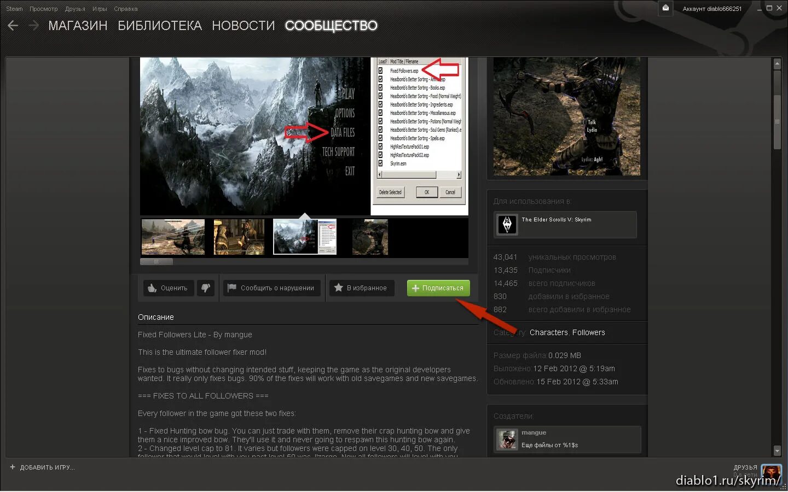Open the Справка menu
This screenshot has height=492, width=788.
[x=126, y=9]
